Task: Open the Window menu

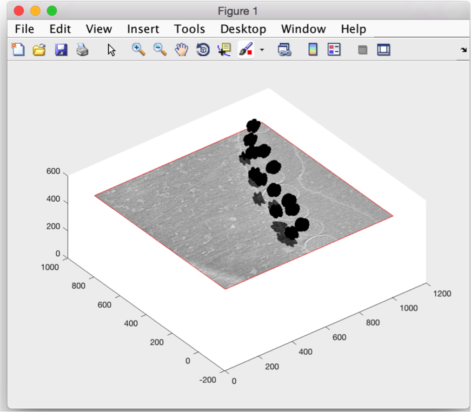Action: [303, 29]
